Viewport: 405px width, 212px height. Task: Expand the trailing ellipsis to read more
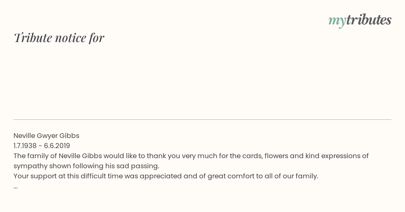click(x=16, y=187)
